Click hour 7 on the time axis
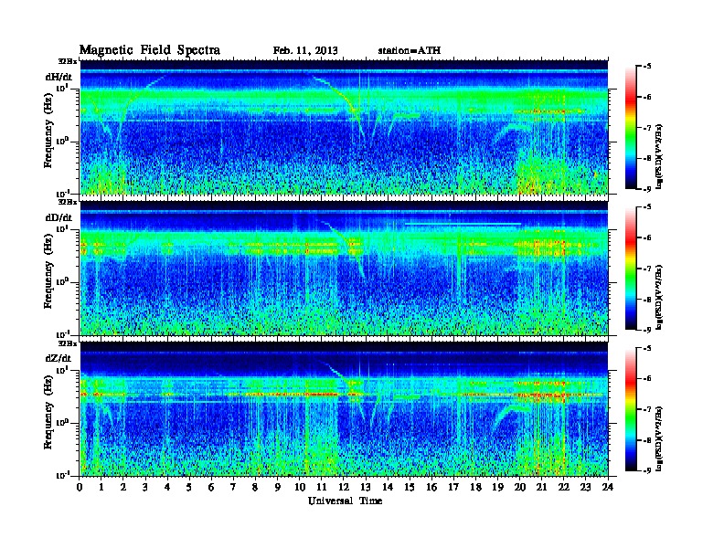This screenshot has width=724, height=559. 234,487
